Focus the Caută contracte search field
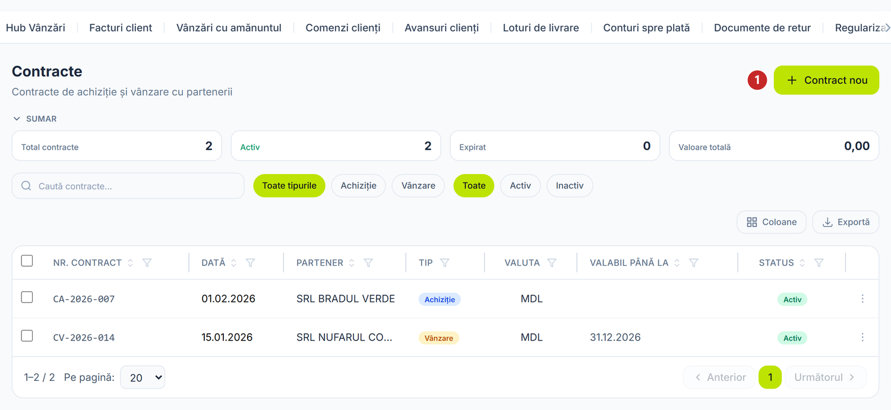 tap(128, 186)
